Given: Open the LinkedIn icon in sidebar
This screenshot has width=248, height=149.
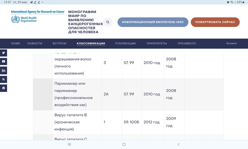Looking at the screenshot, I should [4, 71].
